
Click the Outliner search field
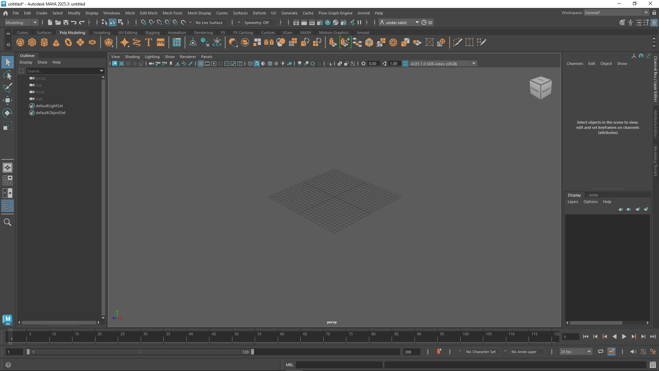[x=62, y=71]
